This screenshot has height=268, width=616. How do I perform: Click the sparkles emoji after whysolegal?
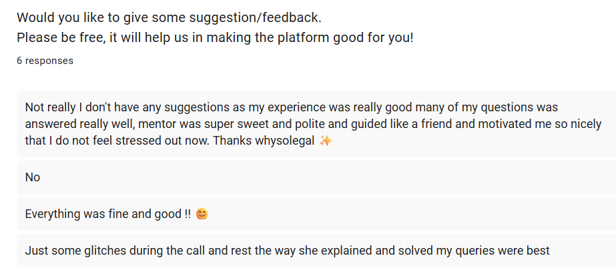(x=326, y=141)
